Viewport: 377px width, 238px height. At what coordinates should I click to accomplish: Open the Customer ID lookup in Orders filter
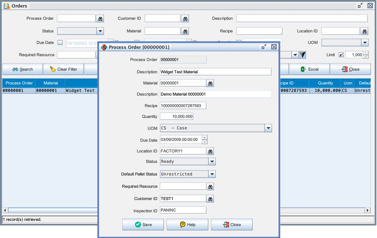pyautogui.click(x=185, y=19)
